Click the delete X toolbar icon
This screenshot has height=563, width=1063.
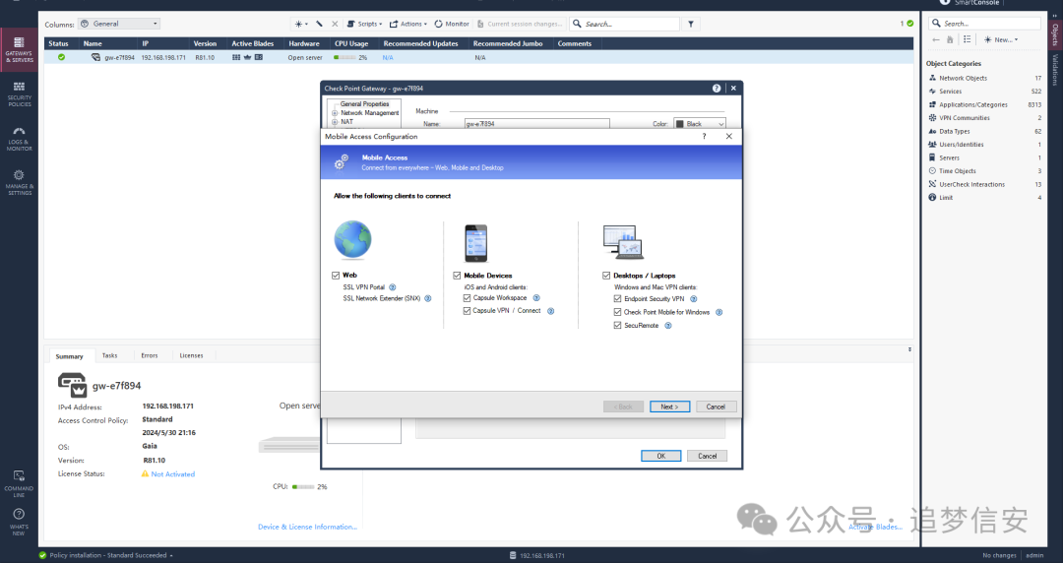click(335, 24)
